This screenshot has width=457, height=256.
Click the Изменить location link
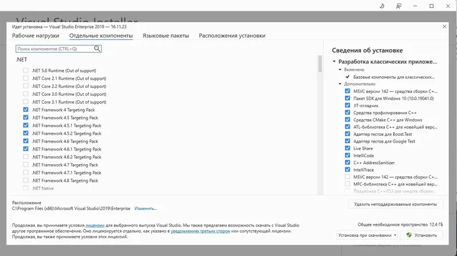tap(146, 208)
